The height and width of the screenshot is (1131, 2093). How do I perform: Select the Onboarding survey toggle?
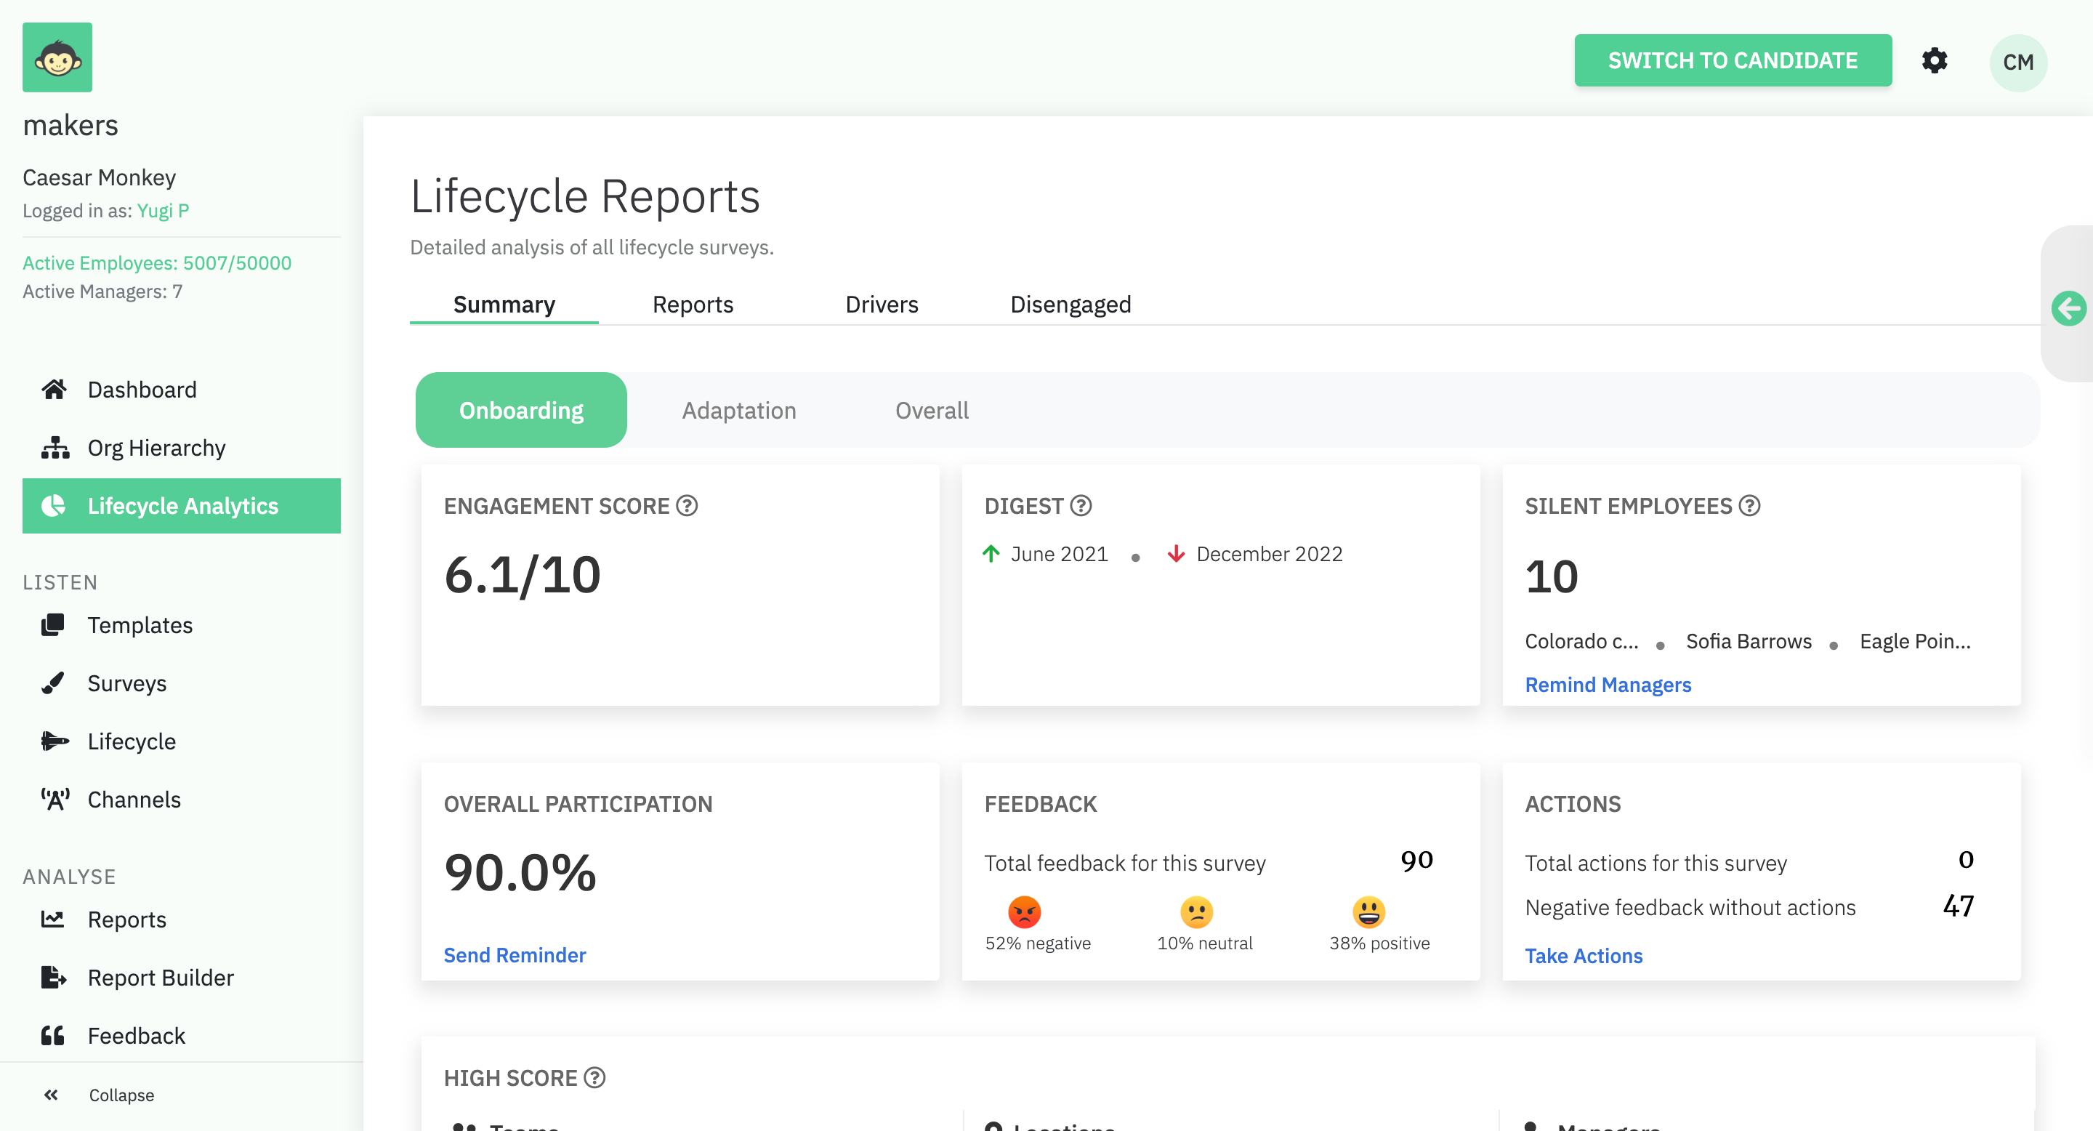(x=521, y=410)
